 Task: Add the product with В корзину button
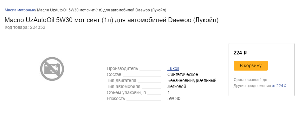click(x=250, y=66)
